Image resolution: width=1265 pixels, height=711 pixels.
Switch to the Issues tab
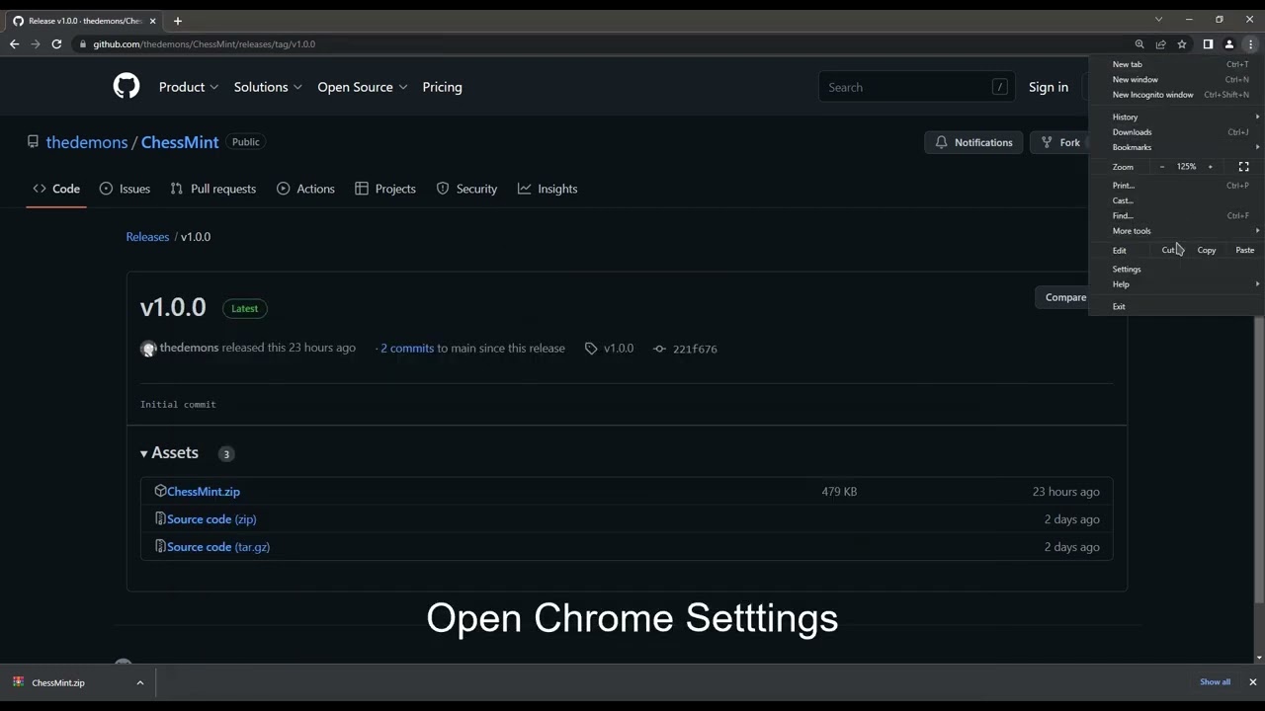pos(125,189)
